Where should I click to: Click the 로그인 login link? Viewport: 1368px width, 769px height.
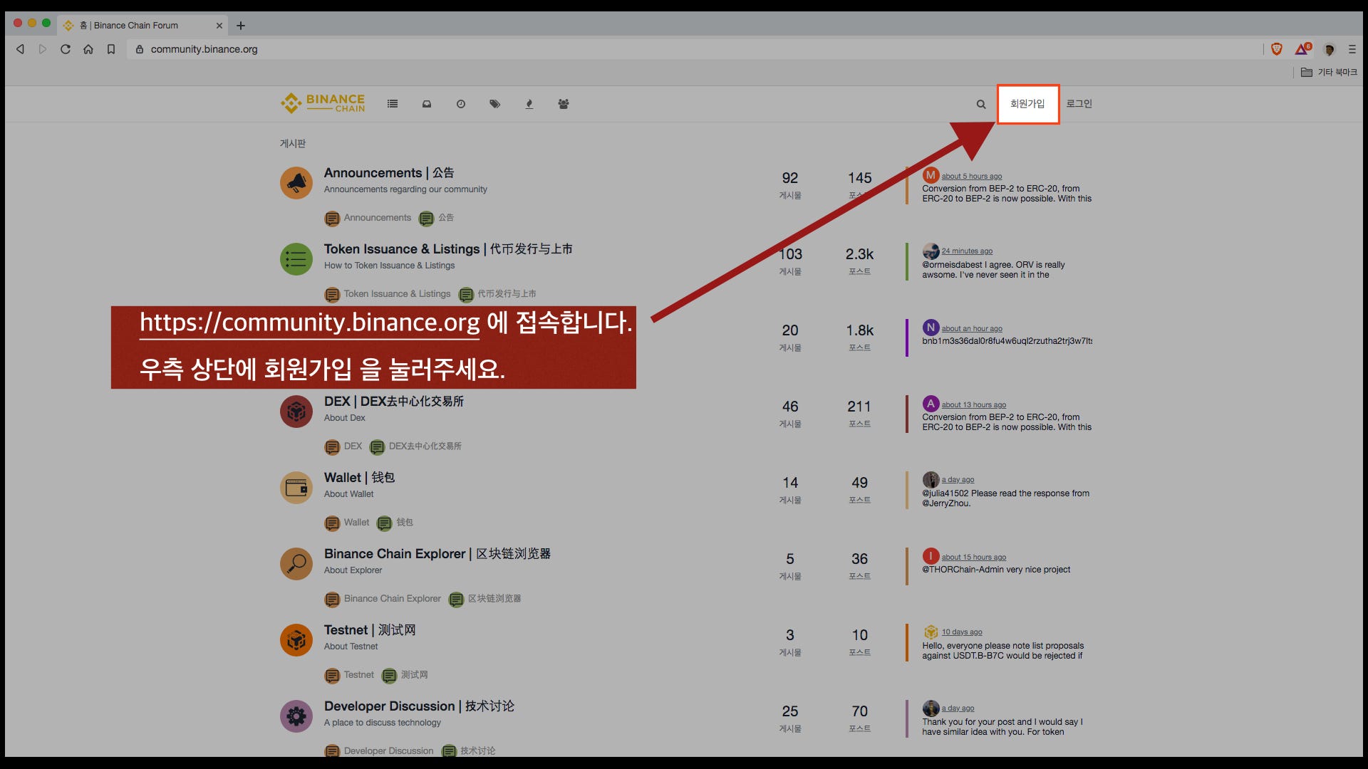pyautogui.click(x=1080, y=104)
